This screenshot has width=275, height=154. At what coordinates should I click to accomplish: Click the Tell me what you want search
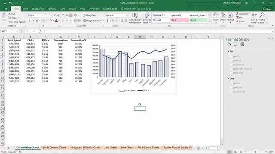pos(136,9)
